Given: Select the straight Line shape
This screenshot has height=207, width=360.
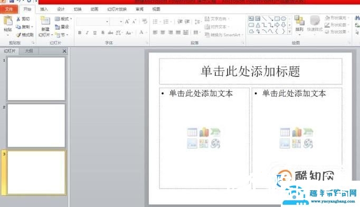Looking at the screenshot, I should click(x=264, y=18).
